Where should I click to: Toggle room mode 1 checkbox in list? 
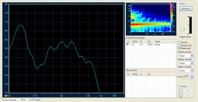(128, 44)
